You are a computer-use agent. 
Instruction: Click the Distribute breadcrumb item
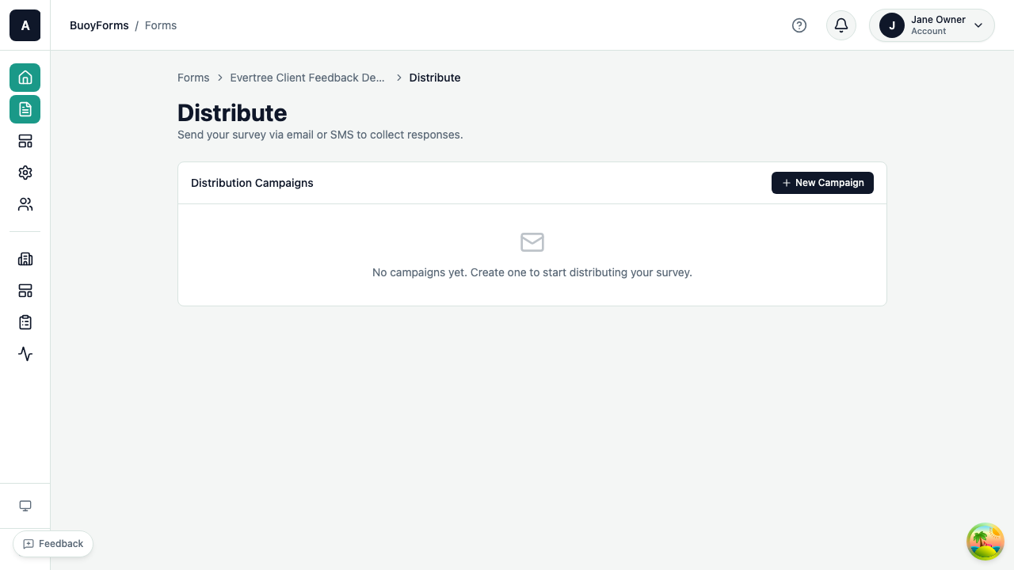tap(435, 78)
